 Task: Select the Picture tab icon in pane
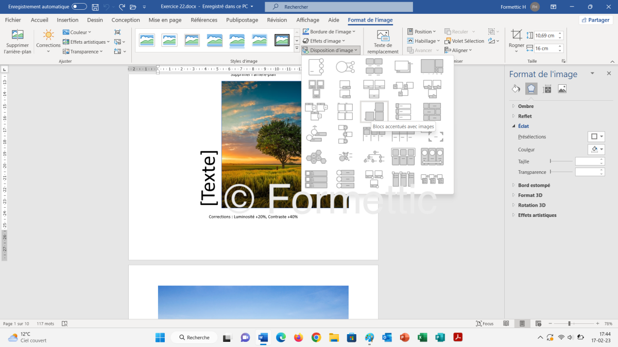(x=562, y=89)
